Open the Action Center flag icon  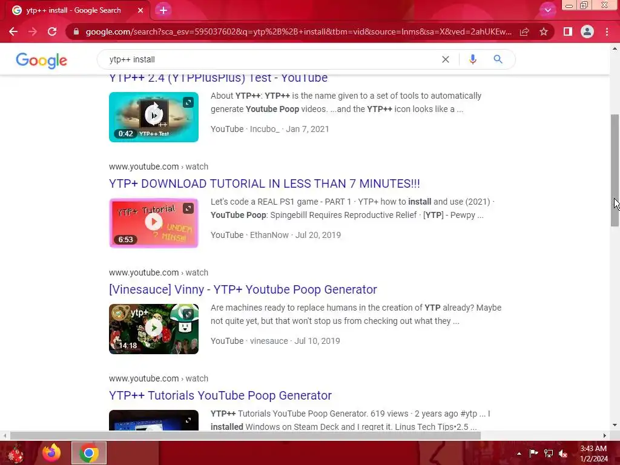click(534, 453)
